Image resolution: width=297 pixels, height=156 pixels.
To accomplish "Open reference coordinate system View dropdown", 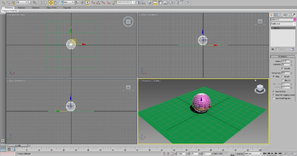I will point(68,2).
